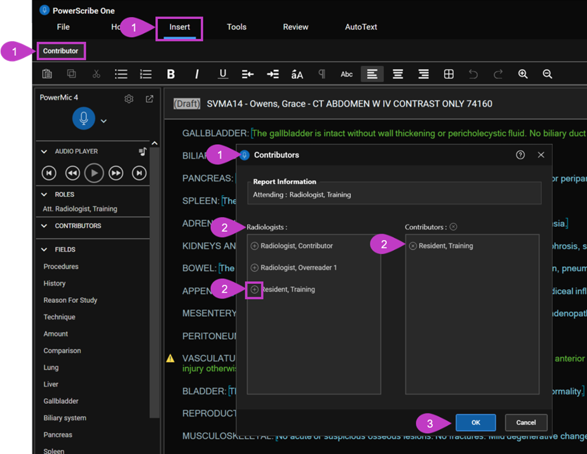Open PowerMic 4 settings gear
Image resolution: width=587 pixels, height=454 pixels.
point(129,99)
